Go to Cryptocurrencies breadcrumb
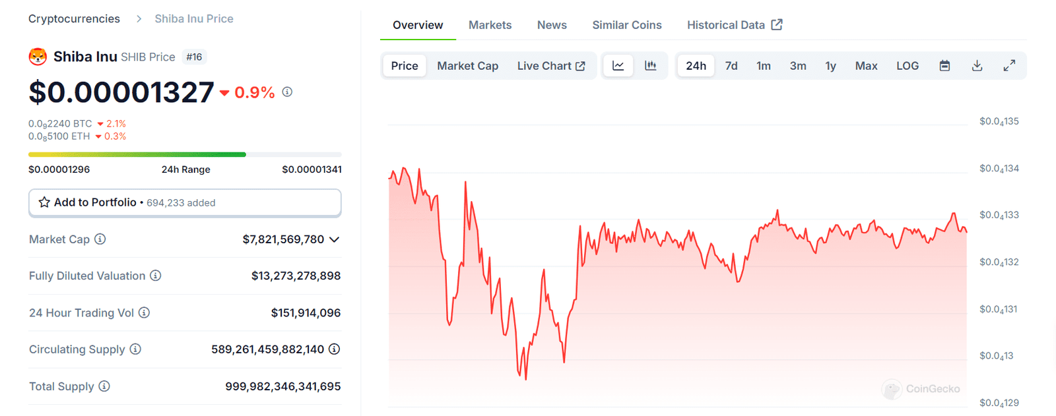Screen dimensions: 1056x416 tap(74, 18)
